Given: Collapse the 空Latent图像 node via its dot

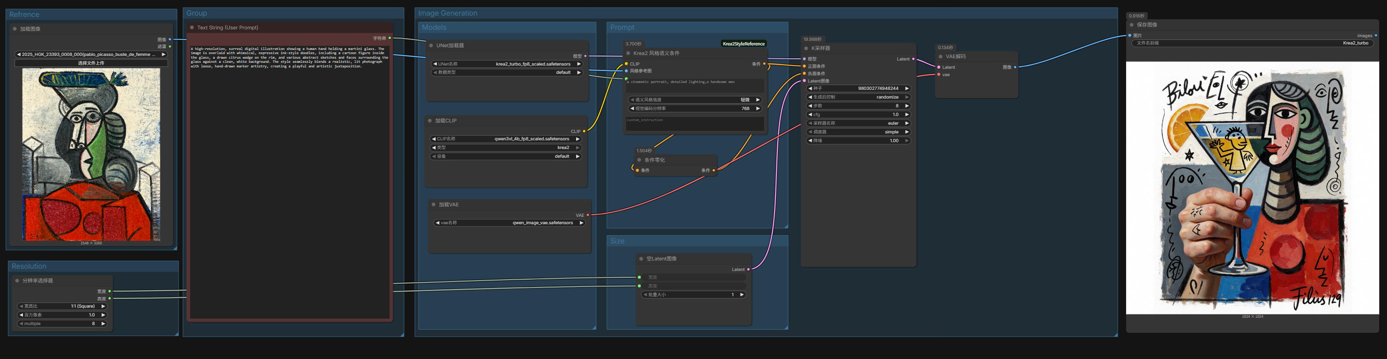Looking at the screenshot, I should (x=641, y=259).
